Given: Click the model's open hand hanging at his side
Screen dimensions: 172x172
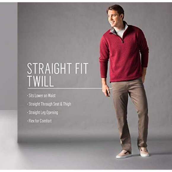Looking at the screenshot, I should [106, 90].
